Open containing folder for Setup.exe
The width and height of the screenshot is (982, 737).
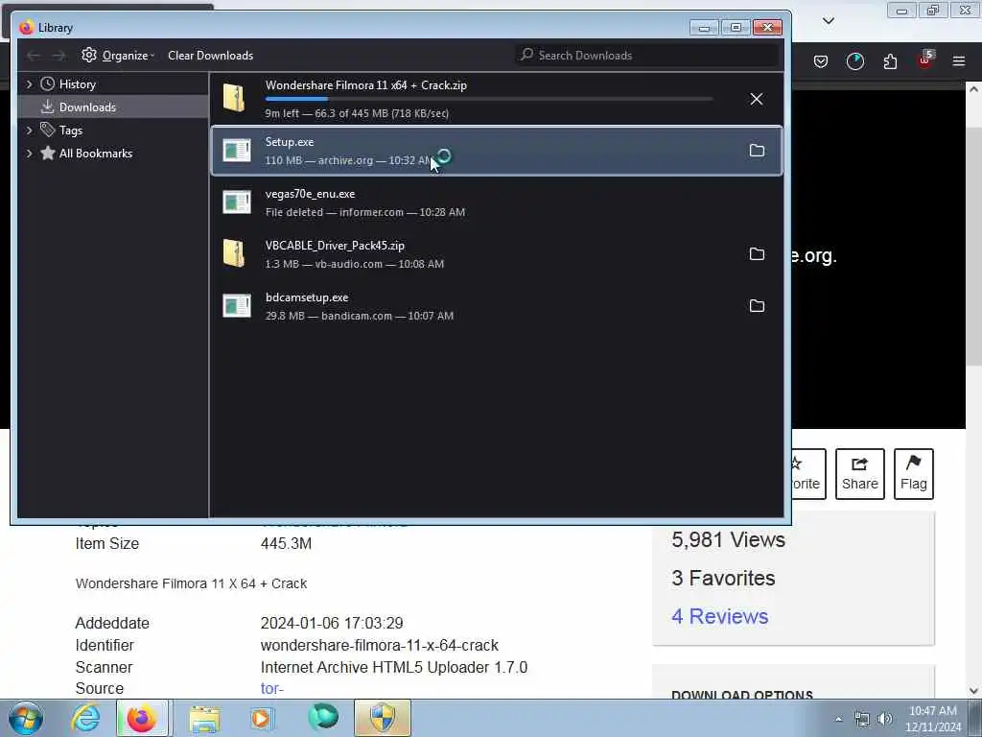(x=757, y=151)
